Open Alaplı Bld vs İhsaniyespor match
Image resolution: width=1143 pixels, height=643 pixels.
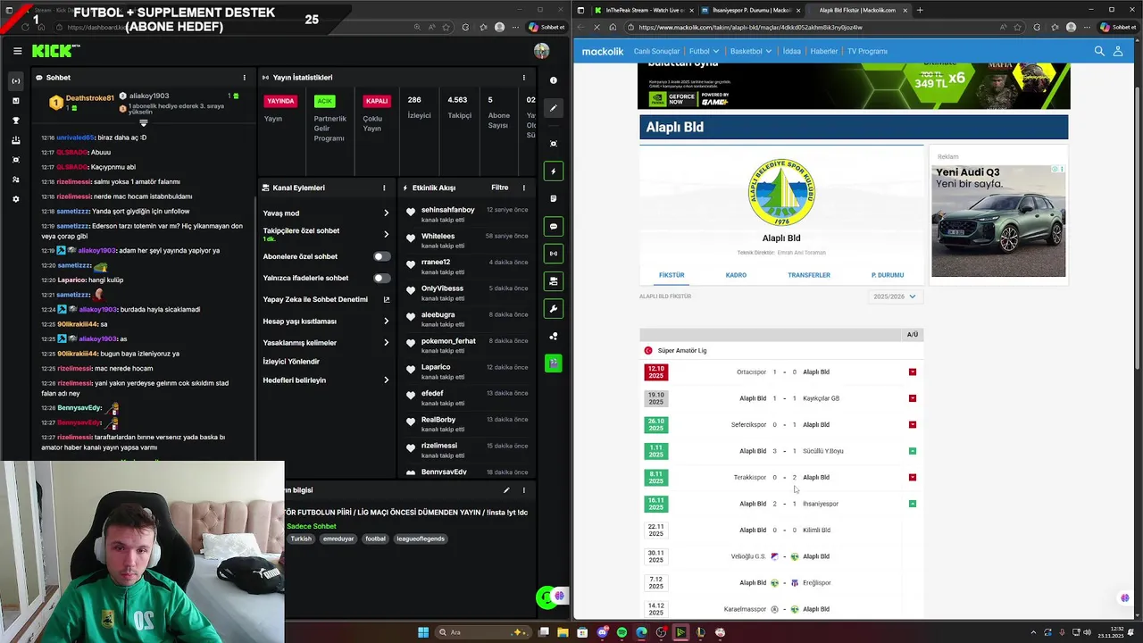781,504
